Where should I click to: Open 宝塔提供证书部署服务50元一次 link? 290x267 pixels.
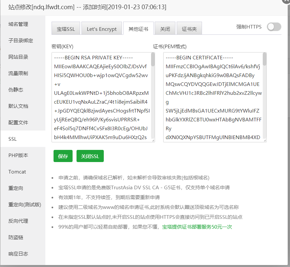click(197, 227)
